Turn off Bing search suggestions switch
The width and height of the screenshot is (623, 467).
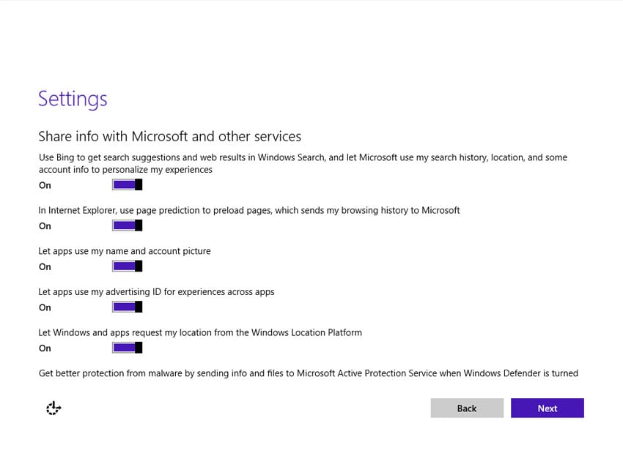click(128, 185)
